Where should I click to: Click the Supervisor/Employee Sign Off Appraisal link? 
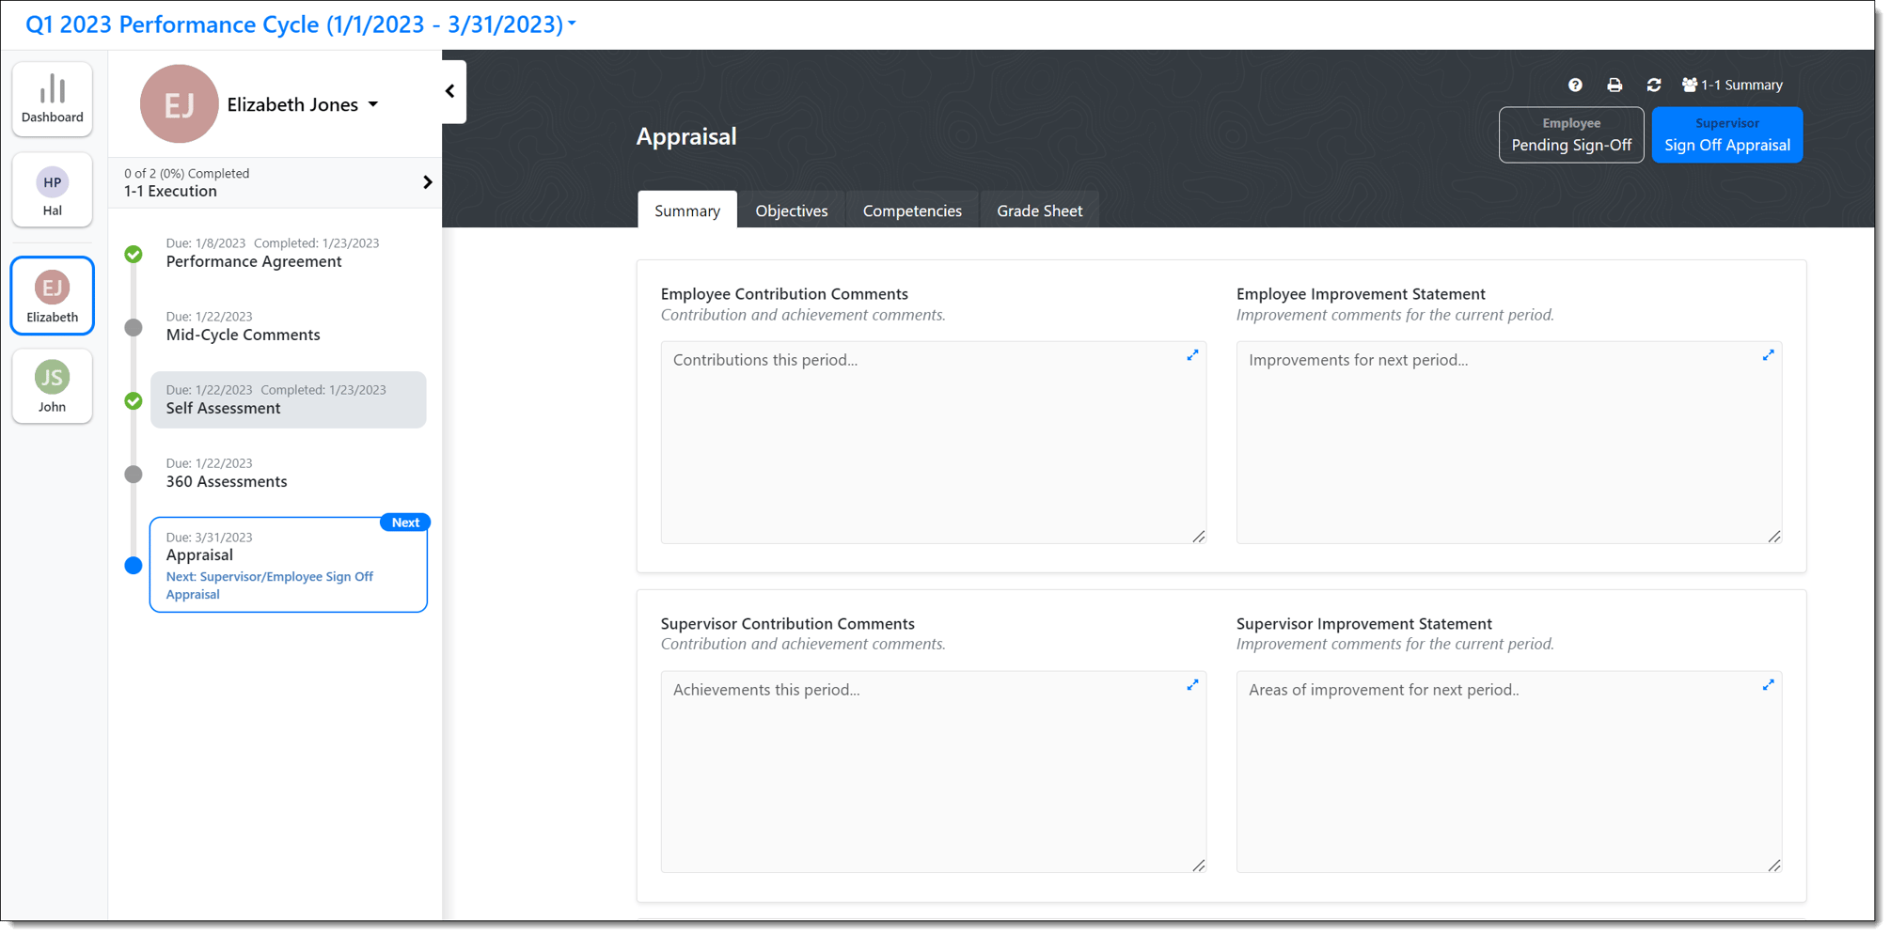(x=270, y=585)
